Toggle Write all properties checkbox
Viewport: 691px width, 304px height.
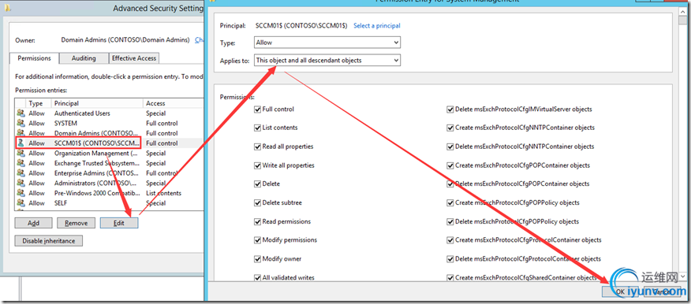[257, 165]
